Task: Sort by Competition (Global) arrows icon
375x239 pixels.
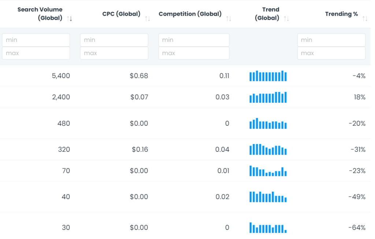Action: click(229, 18)
